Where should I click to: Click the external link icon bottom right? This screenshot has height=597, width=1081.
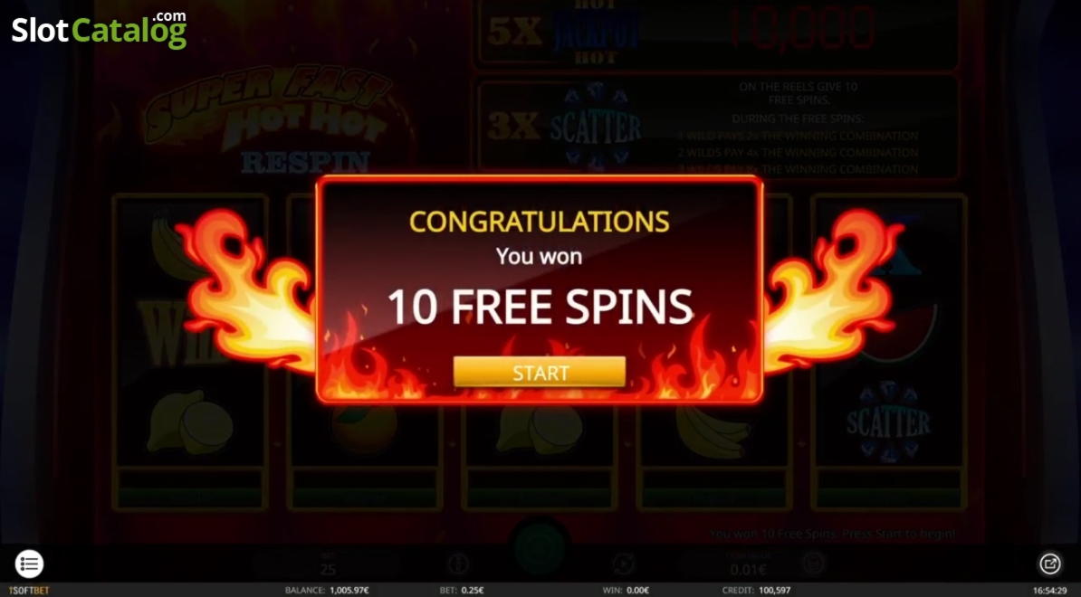pos(1050,564)
